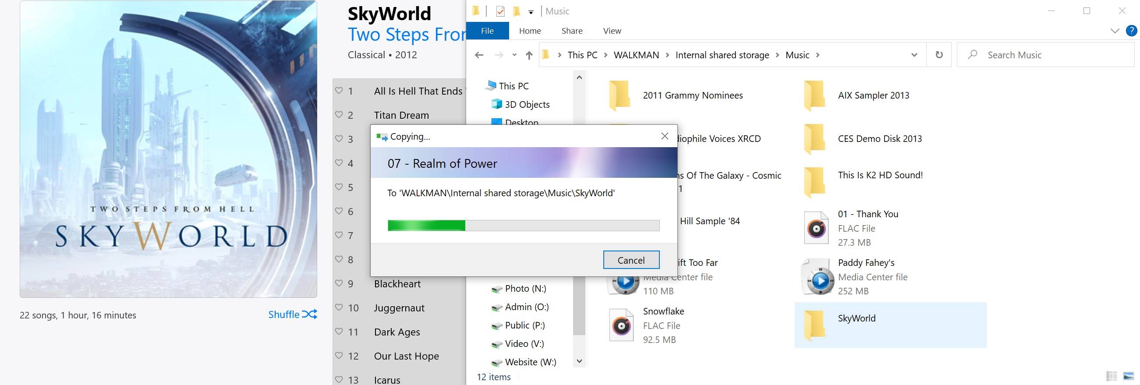Viewport: 1140px width, 385px height.
Task: Click WALKMAN in the address path
Action: (x=636, y=55)
